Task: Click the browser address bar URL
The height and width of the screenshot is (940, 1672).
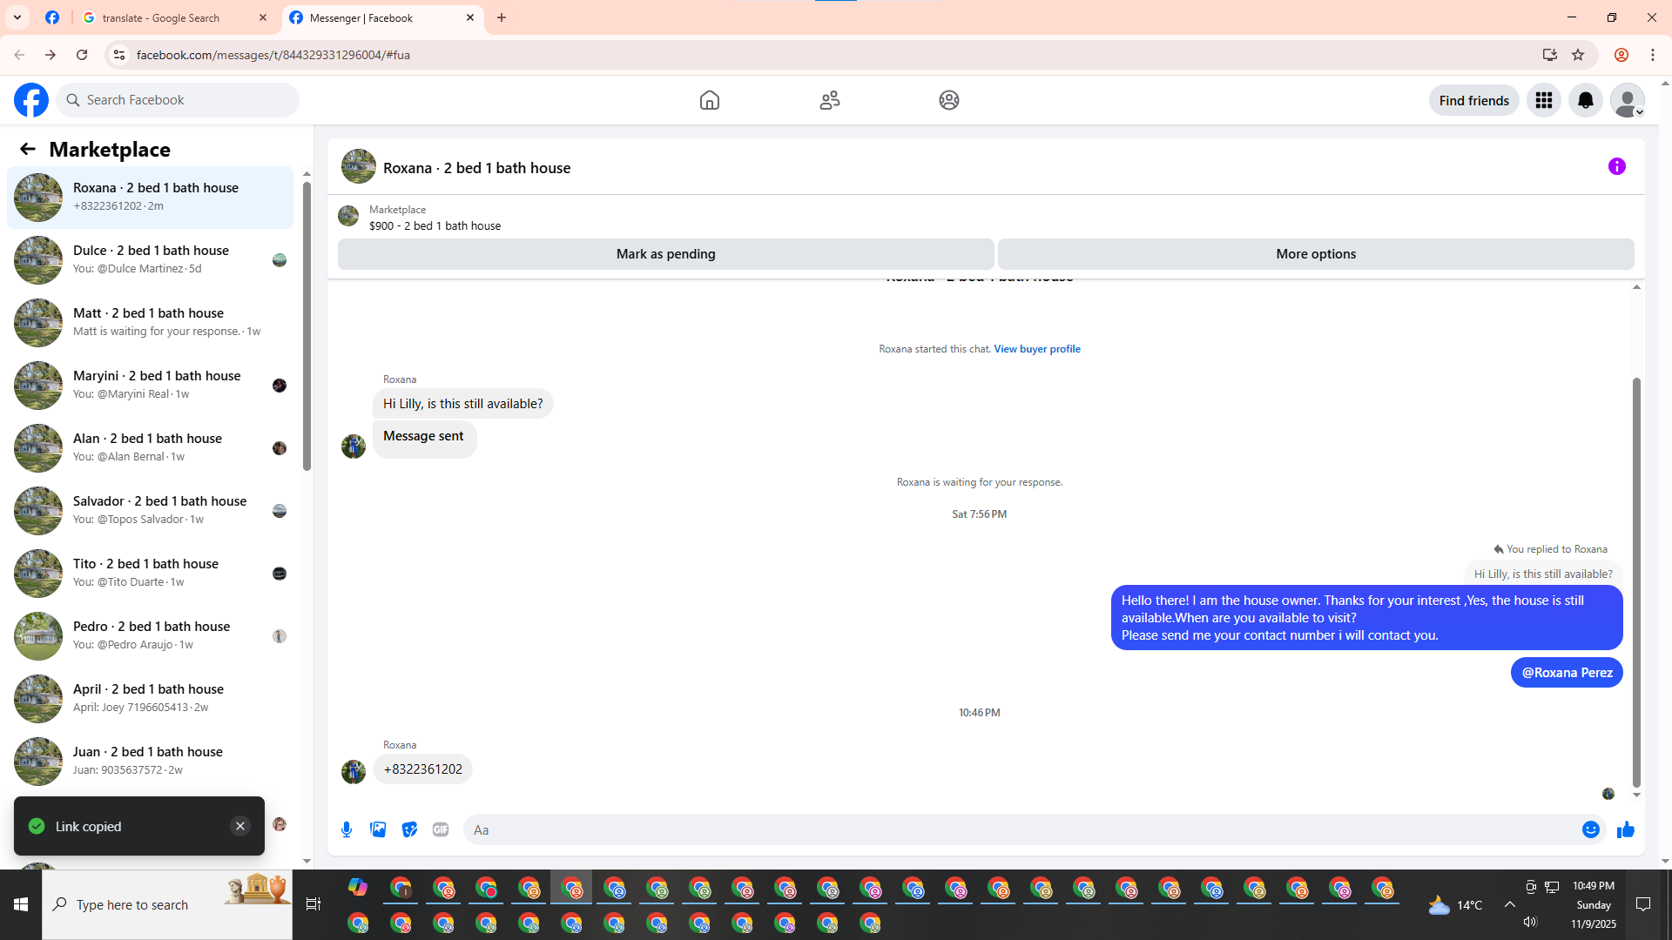Action: (x=273, y=55)
